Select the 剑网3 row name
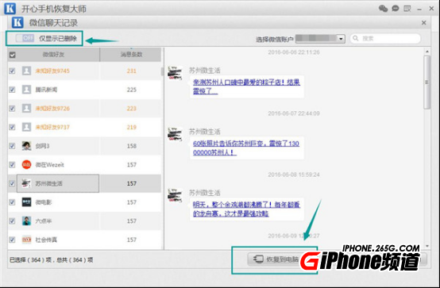 (42, 146)
